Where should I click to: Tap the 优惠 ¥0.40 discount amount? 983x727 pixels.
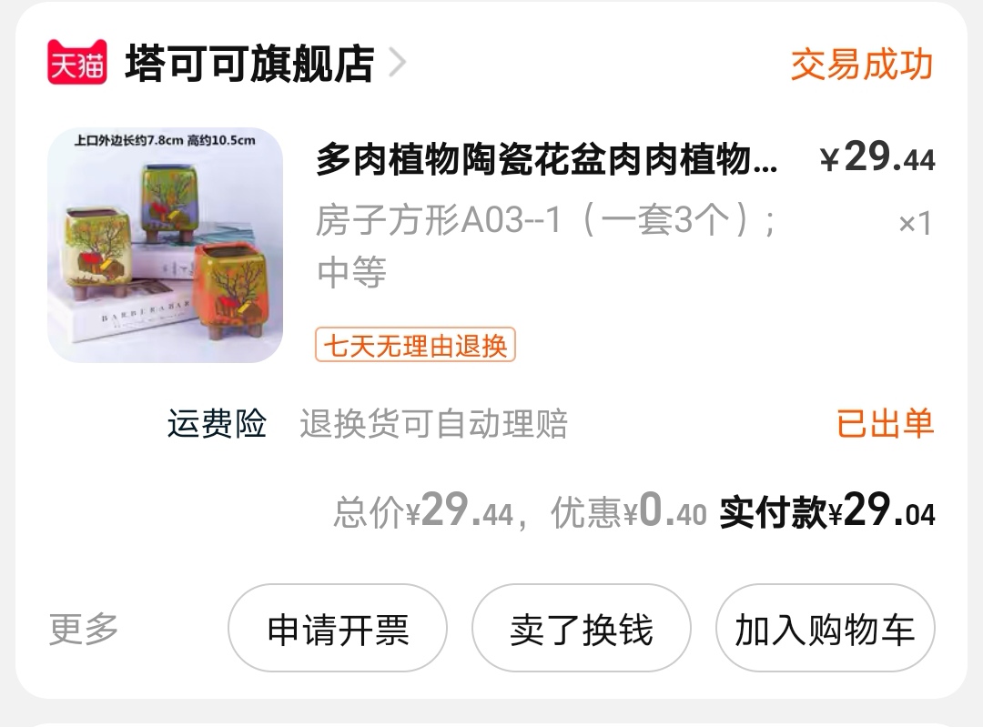click(628, 510)
